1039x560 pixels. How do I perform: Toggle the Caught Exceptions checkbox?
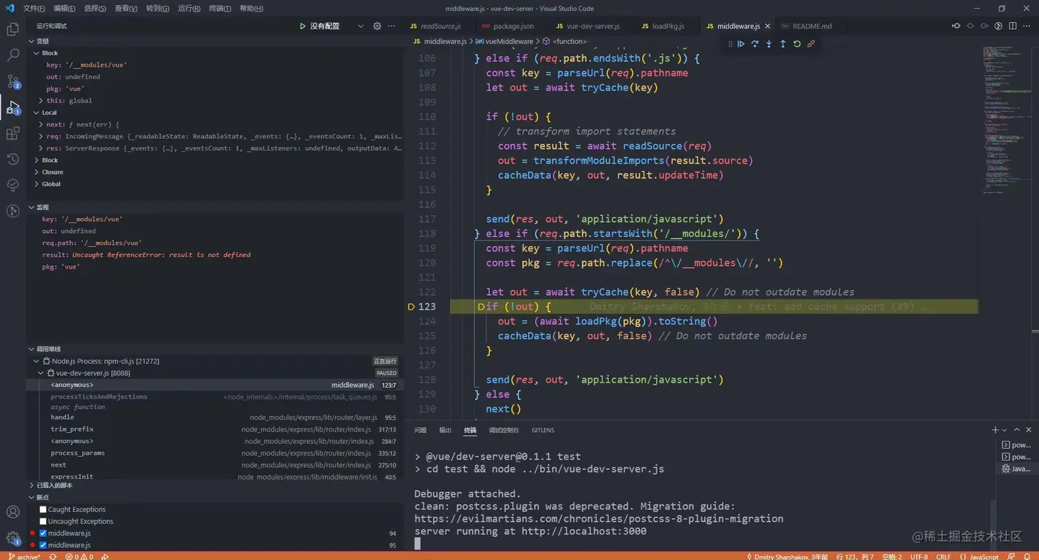[x=43, y=510]
